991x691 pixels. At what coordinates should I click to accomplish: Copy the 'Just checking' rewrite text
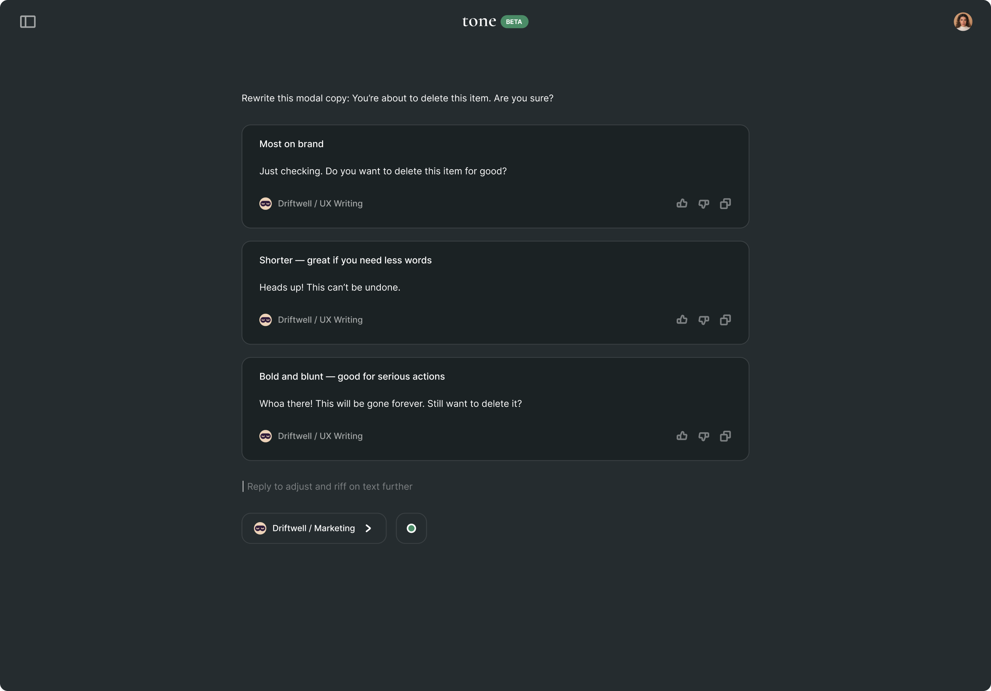click(x=725, y=204)
